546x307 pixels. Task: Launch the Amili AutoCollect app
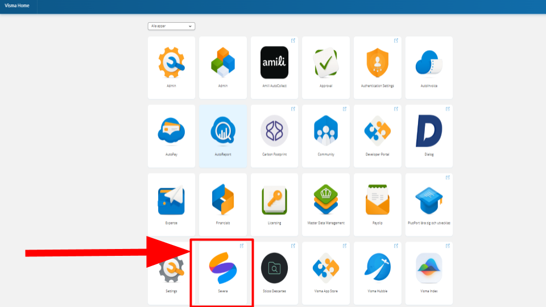click(274, 68)
